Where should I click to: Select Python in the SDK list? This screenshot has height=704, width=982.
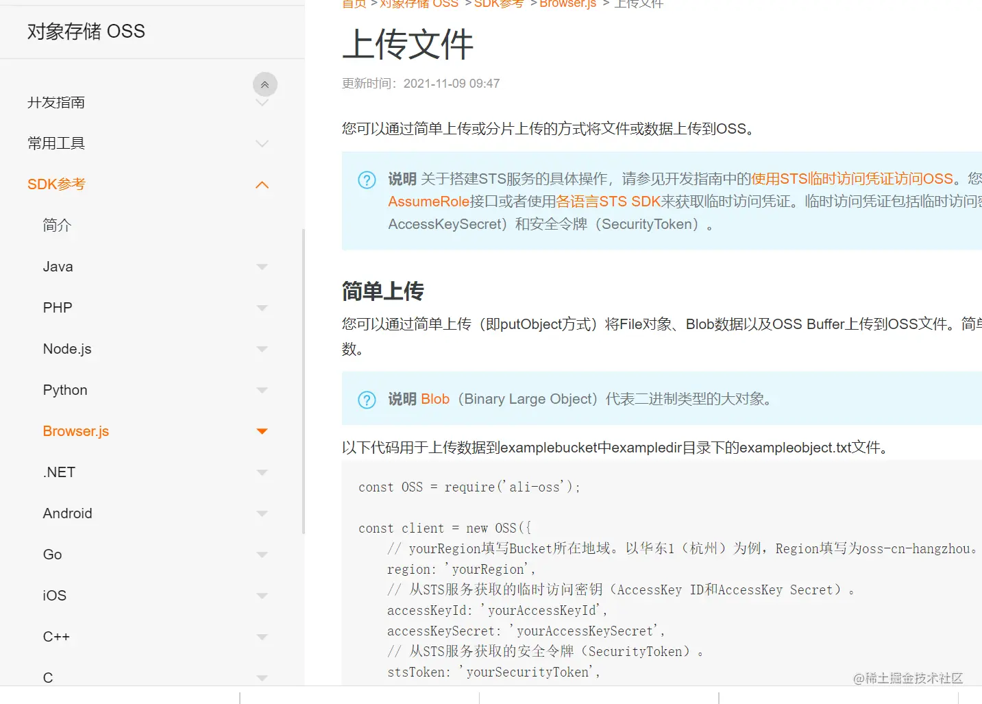click(x=65, y=390)
